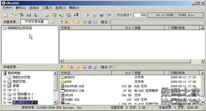Click the boot info checkmark document icon

click(52, 22)
